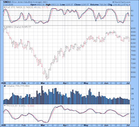139x127 pixels.
Task: Click the 7800 price axis label
Action: click(133, 51)
